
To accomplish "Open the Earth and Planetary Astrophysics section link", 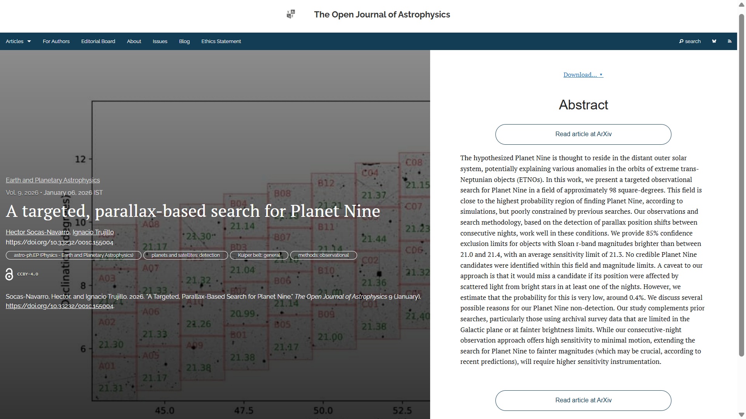I will click(52, 180).
